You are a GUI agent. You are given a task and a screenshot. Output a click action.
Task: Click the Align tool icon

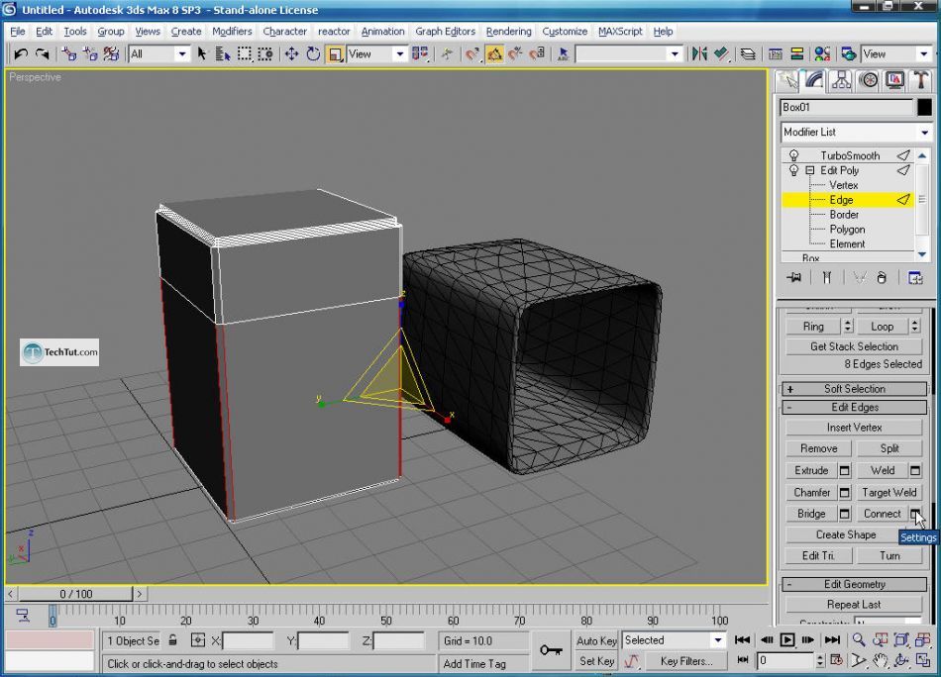pyautogui.click(x=721, y=54)
